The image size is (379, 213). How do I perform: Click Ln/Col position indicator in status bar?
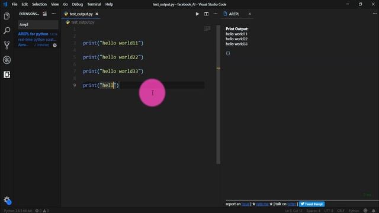pyautogui.click(x=294, y=211)
